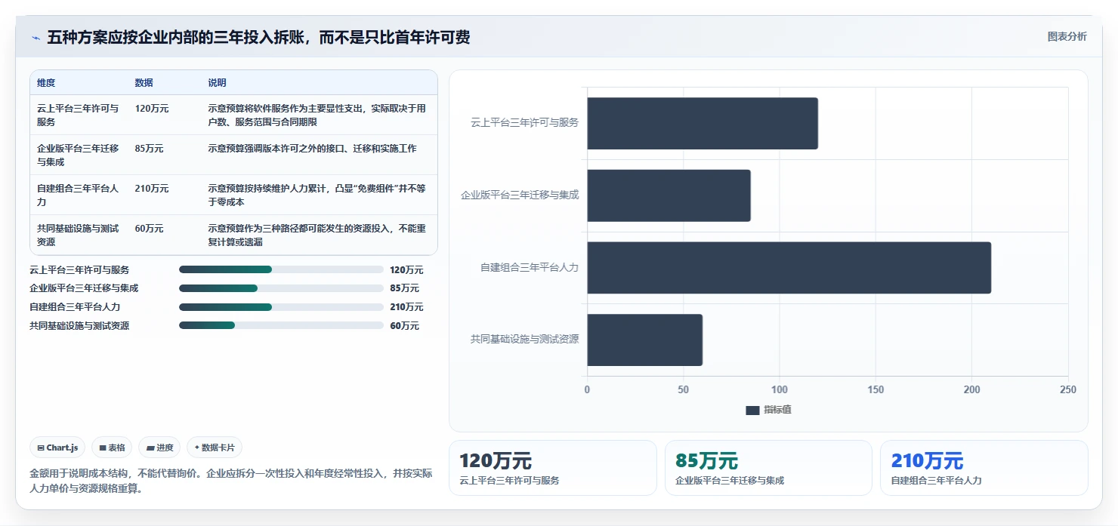
Task: Click the 85万元 table cell
Action: [149, 149]
